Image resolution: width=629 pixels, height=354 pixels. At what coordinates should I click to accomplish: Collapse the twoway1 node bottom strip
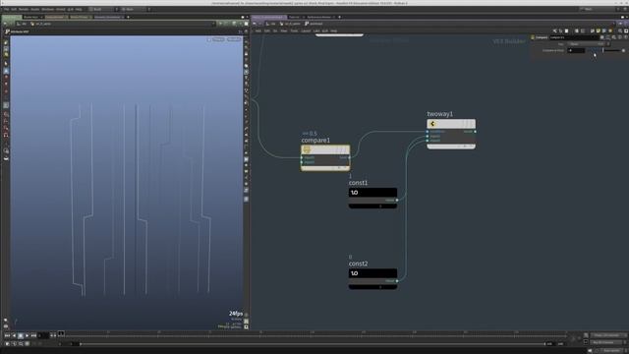click(x=451, y=147)
